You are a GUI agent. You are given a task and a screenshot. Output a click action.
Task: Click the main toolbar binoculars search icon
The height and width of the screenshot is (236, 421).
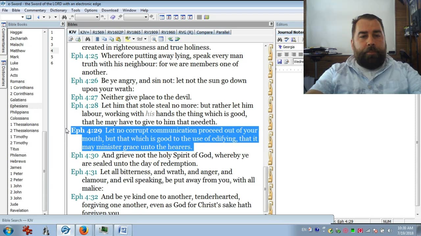(64, 17)
